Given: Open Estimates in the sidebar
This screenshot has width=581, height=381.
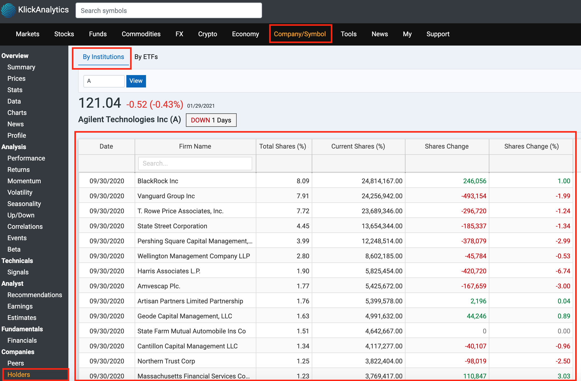Looking at the screenshot, I should [22, 318].
